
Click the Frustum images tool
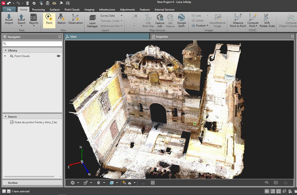coord(200,25)
